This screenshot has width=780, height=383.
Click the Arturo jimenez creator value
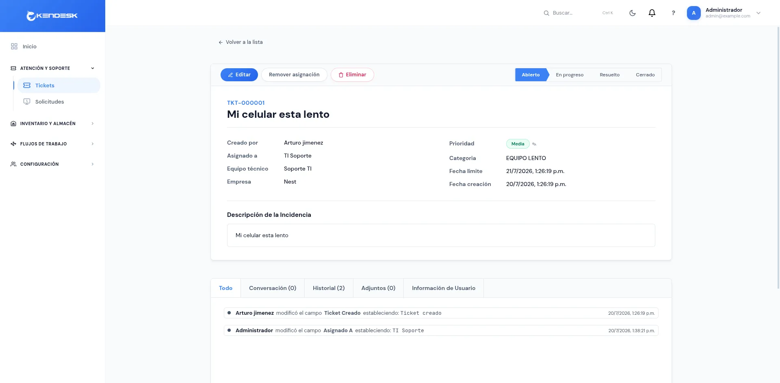(303, 143)
